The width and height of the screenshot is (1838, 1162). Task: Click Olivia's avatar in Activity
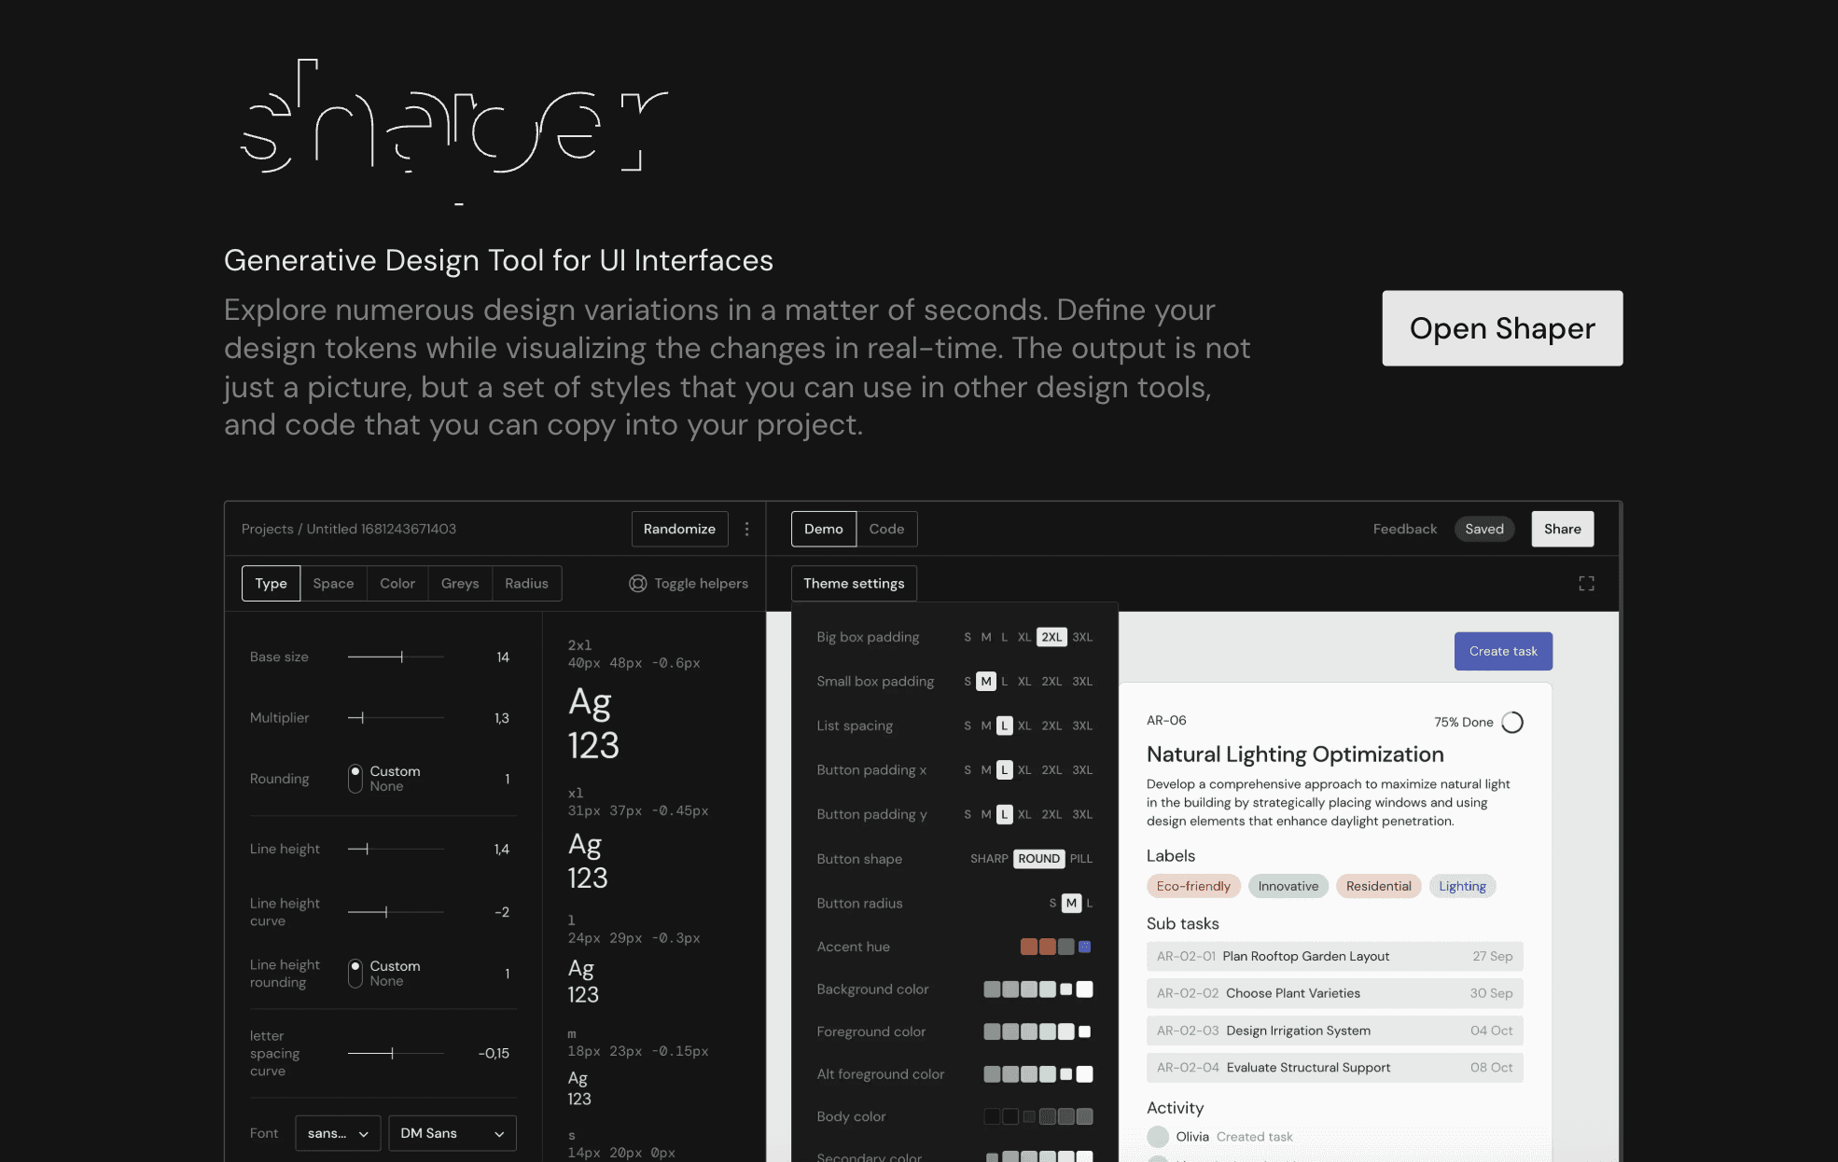click(1158, 1137)
